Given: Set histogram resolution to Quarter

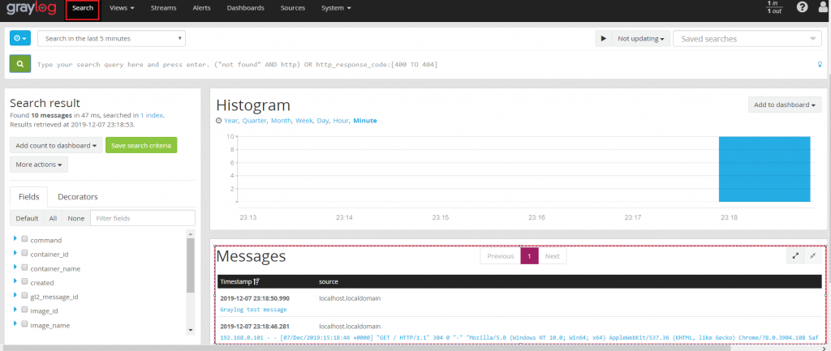Looking at the screenshot, I should point(254,121).
